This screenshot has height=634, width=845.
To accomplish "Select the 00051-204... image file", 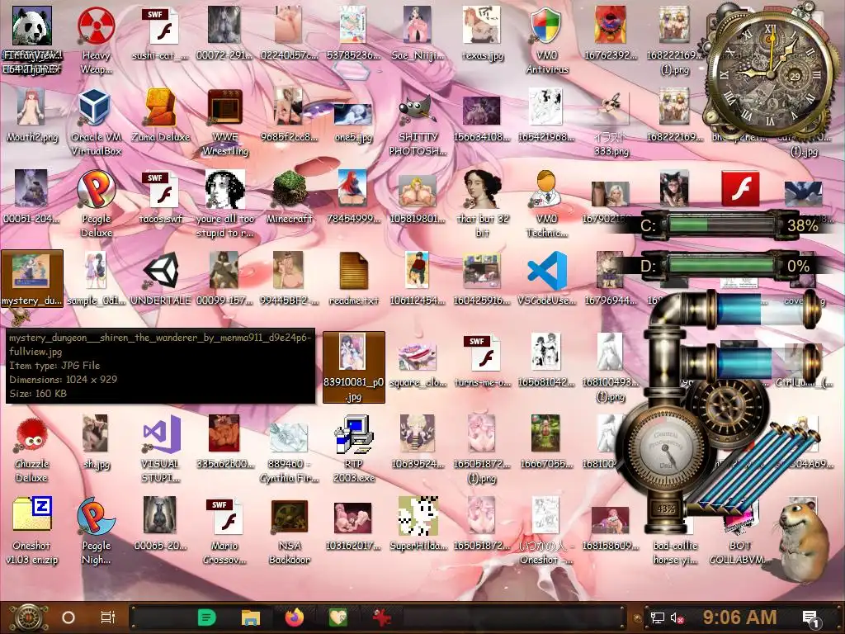I will tap(32, 198).
